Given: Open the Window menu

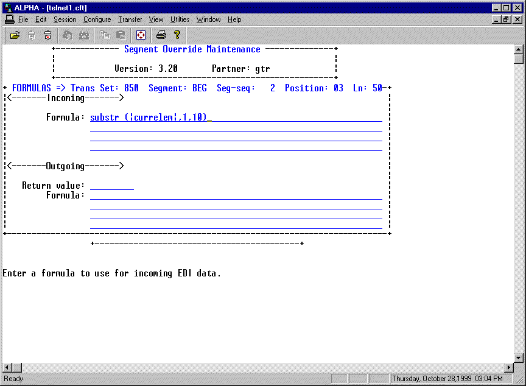Looking at the screenshot, I should coord(208,19).
